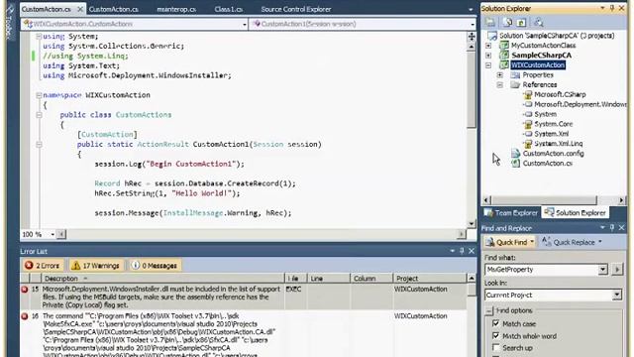This screenshot has height=357, width=634.
Task: Close the active CustomAction.cs tab
Action: point(80,9)
